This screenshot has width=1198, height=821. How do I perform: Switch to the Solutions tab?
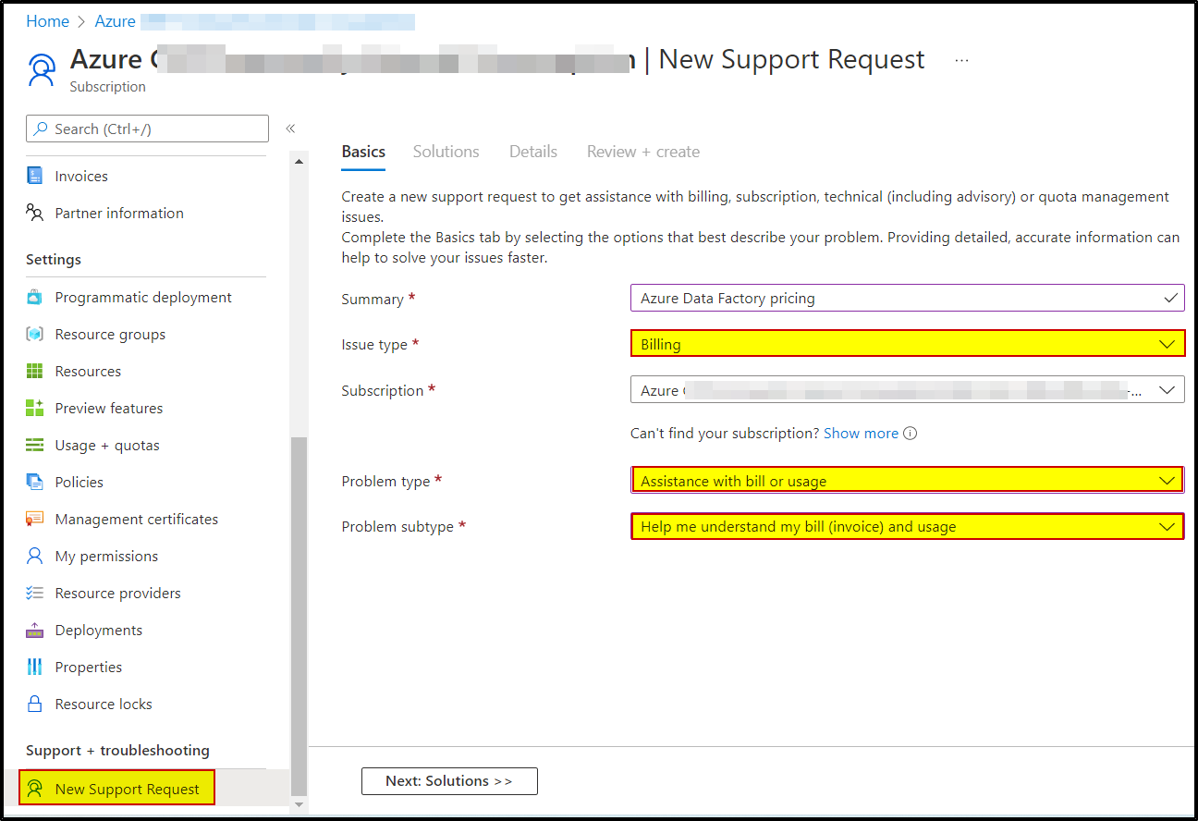pyautogui.click(x=446, y=152)
